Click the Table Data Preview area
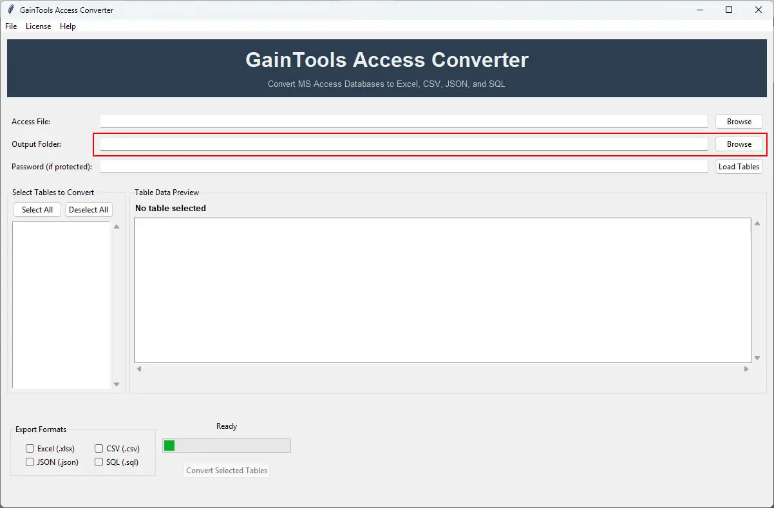 (x=442, y=290)
